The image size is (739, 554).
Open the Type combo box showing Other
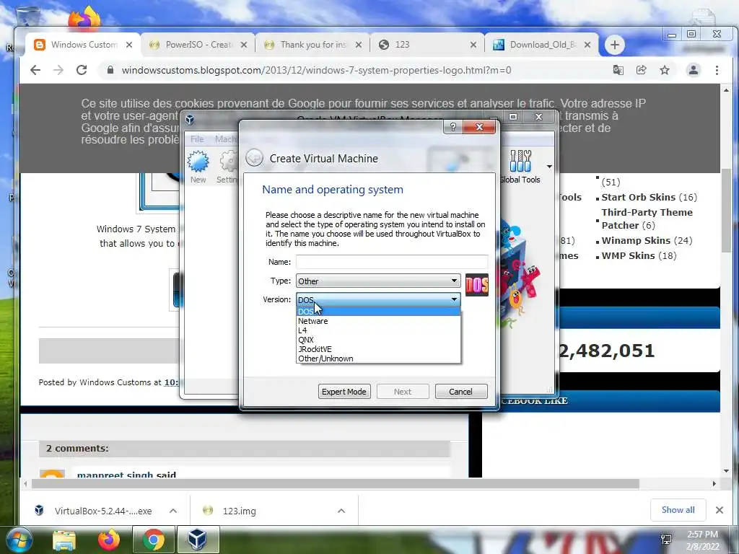(378, 281)
